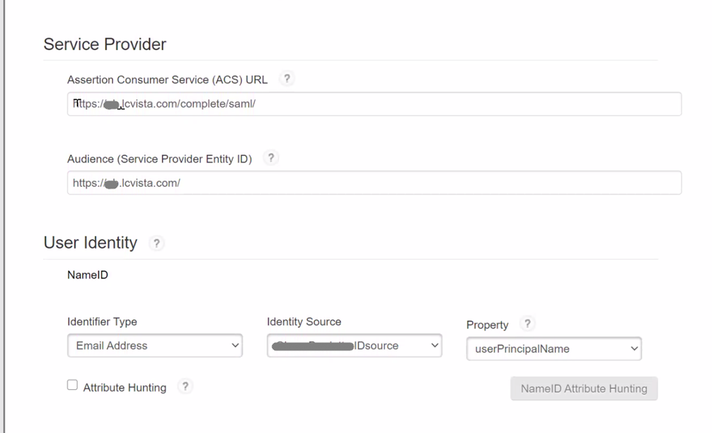Image resolution: width=712 pixels, height=433 pixels.
Task: Click the User Identity help question mark
Action: click(x=156, y=243)
